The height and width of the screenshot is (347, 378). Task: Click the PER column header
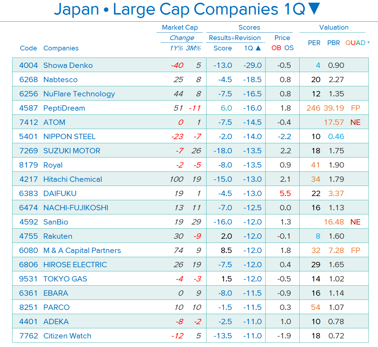point(314,43)
